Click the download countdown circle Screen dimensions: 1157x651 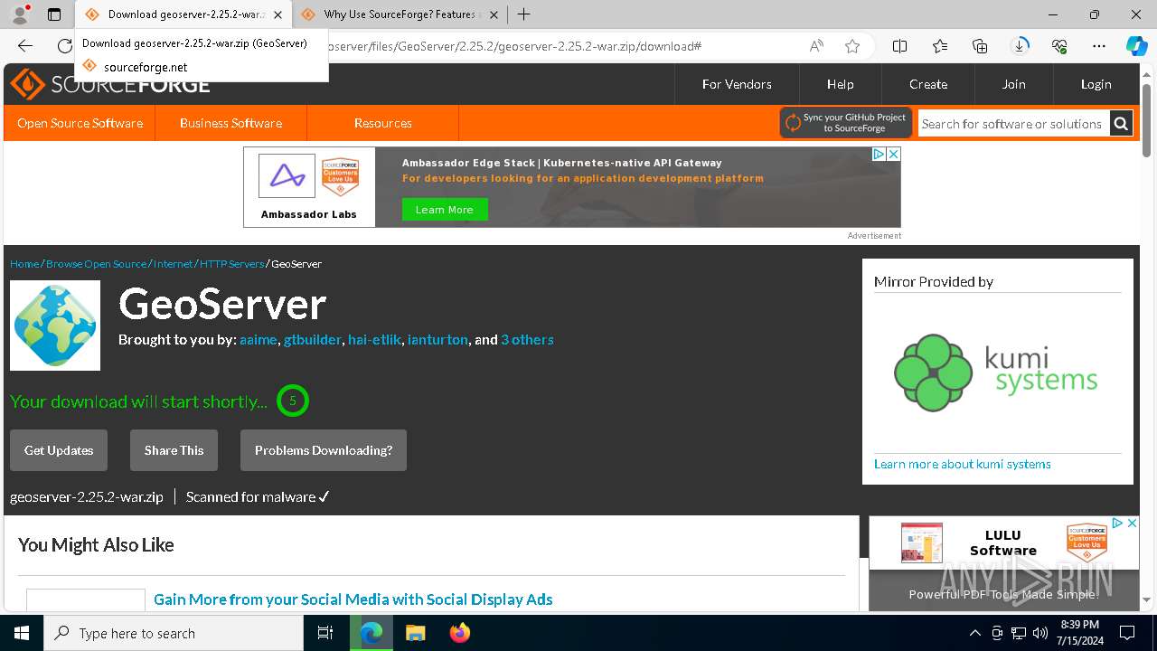point(293,401)
